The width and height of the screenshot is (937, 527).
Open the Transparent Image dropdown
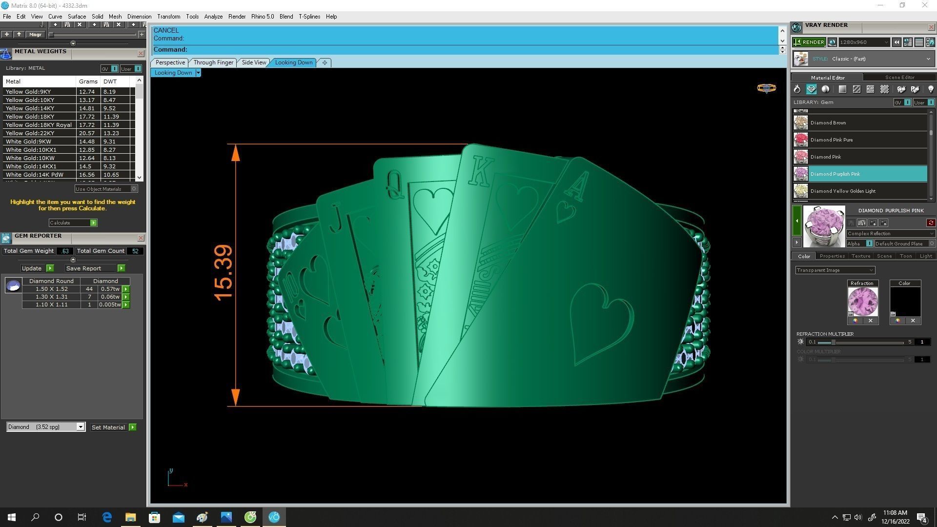tap(835, 270)
